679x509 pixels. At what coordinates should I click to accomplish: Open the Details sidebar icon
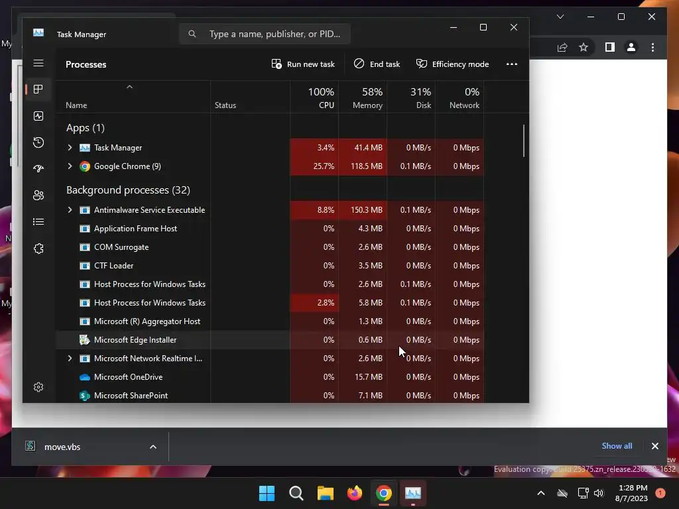click(38, 221)
